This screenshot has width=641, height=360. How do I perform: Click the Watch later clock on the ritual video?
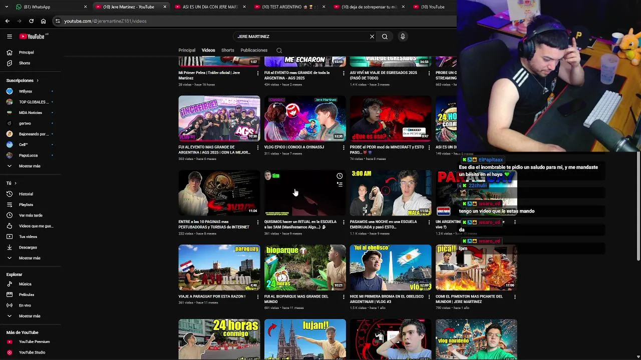tap(340, 176)
